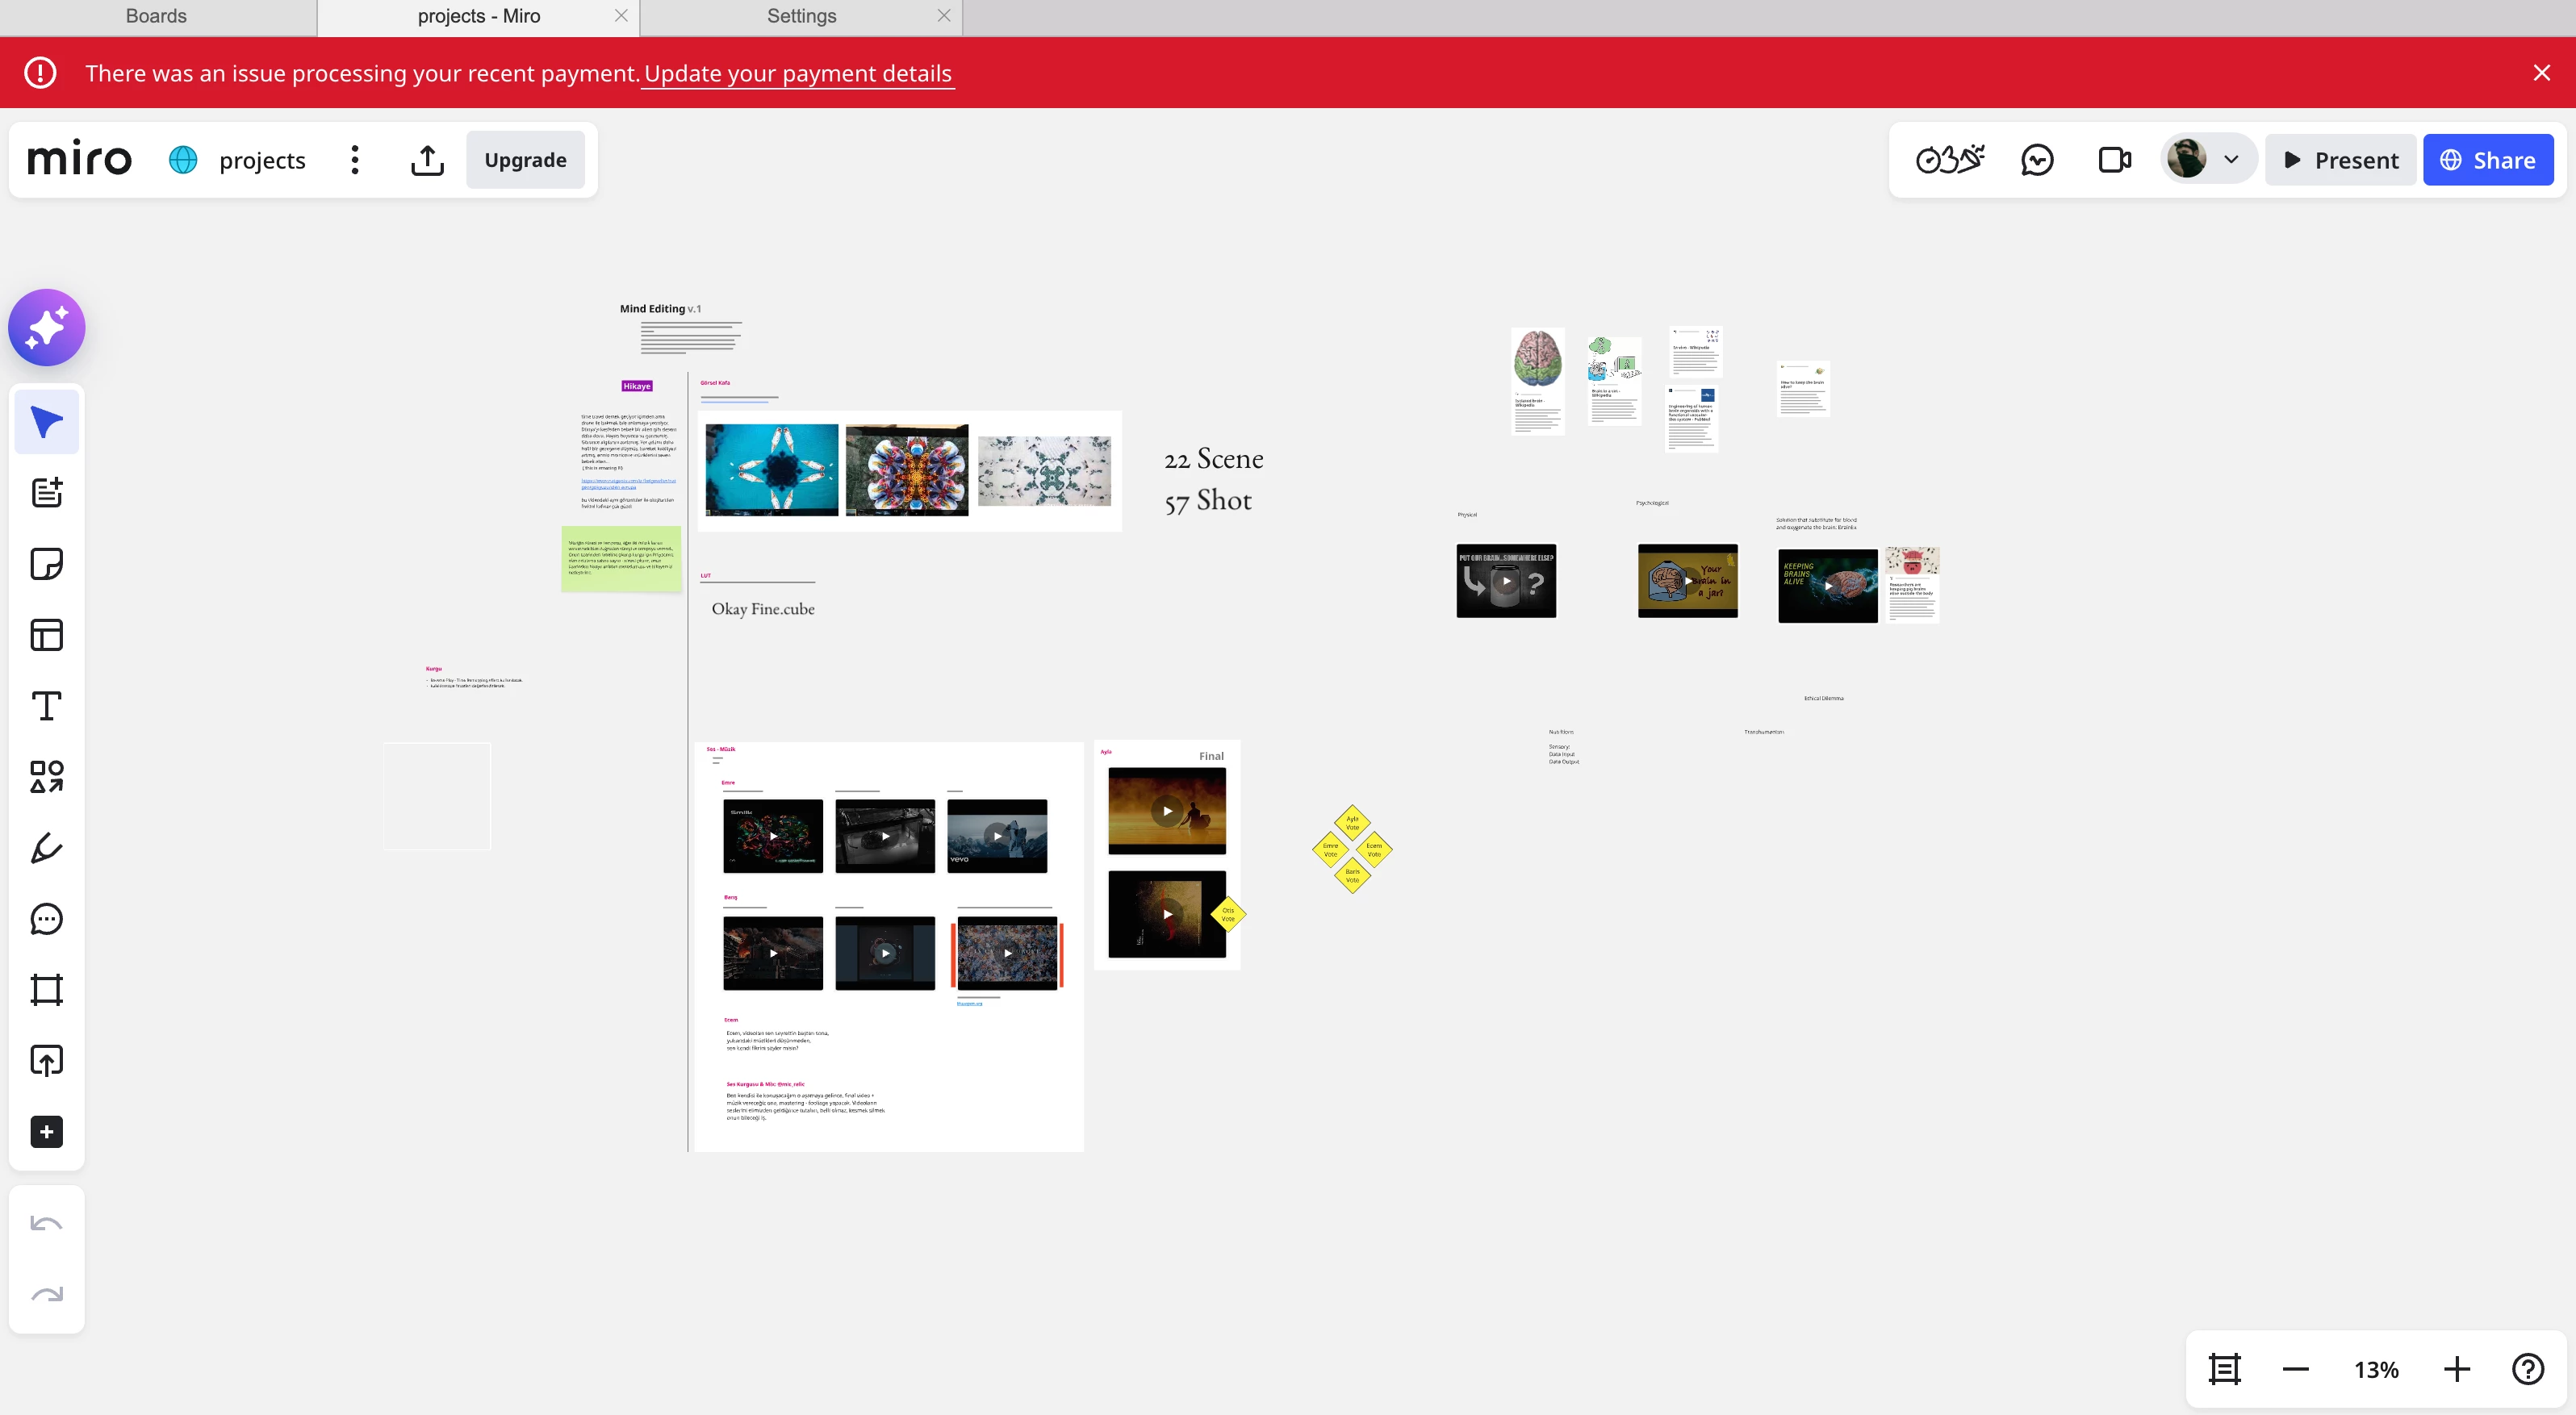Open Miro AI sparkle button
The image size is (2576, 1415).
[x=47, y=328]
